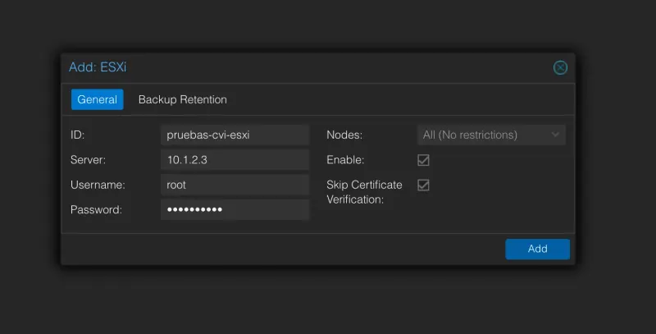The height and width of the screenshot is (334, 656).
Task: Click the 'Username:' label
Action: pos(98,185)
